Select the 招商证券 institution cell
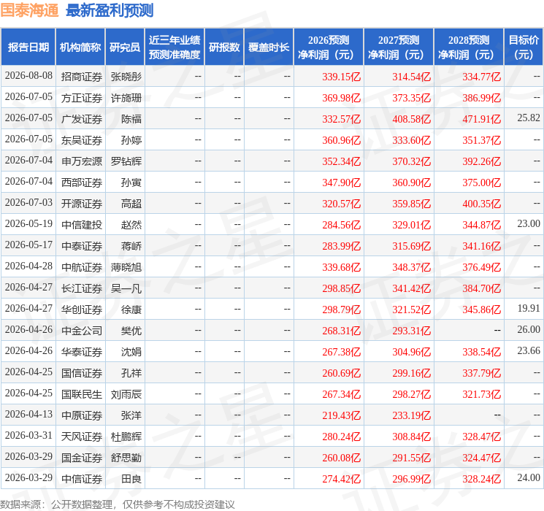The image size is (544, 511). pos(82,77)
